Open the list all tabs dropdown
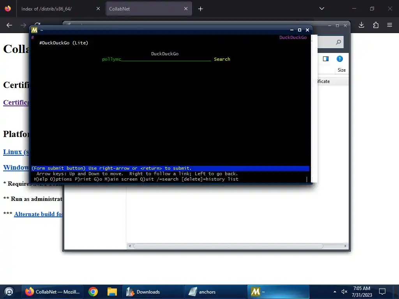This screenshot has height=299, width=399. pos(322,9)
